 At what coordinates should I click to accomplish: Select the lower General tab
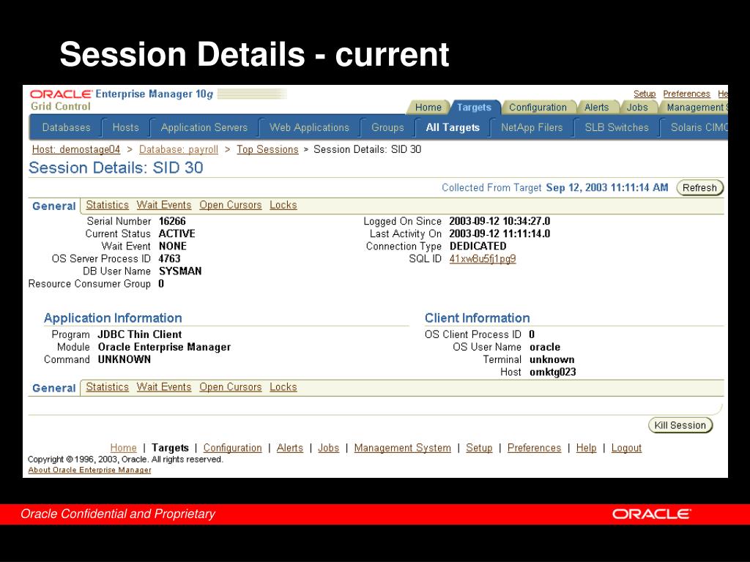click(54, 388)
